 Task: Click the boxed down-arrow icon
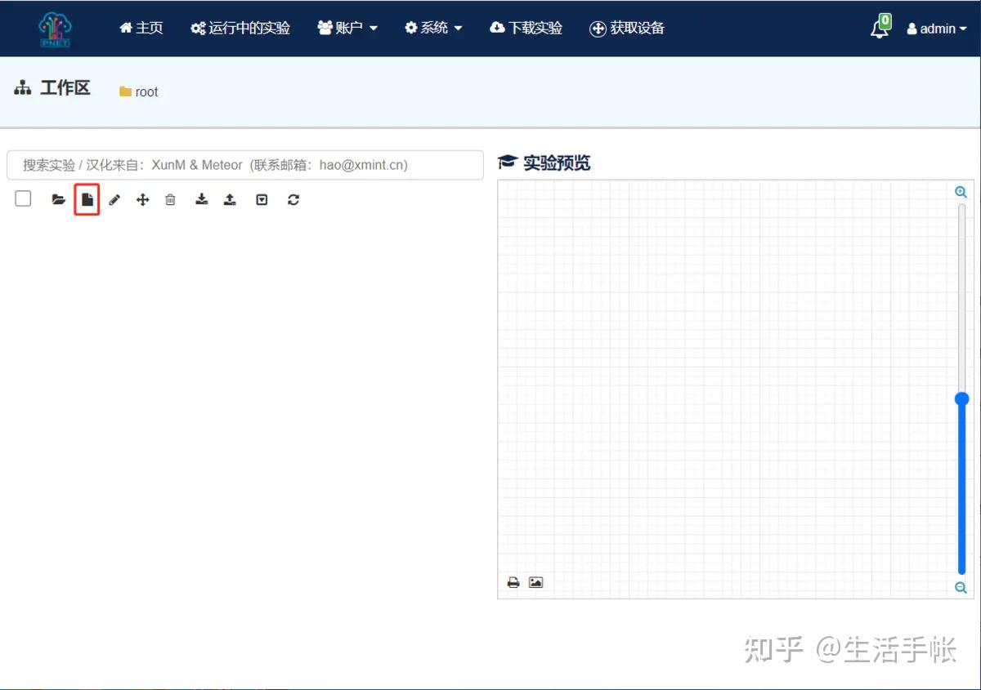[x=262, y=199]
